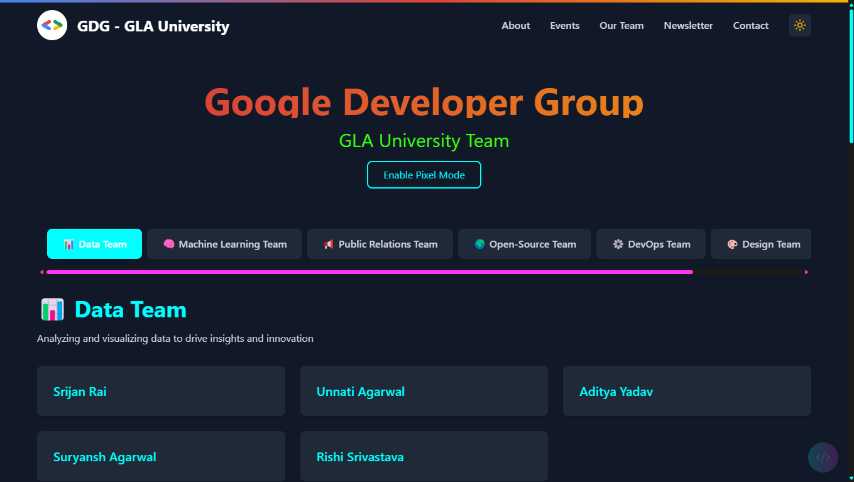Open the About page link

point(516,26)
